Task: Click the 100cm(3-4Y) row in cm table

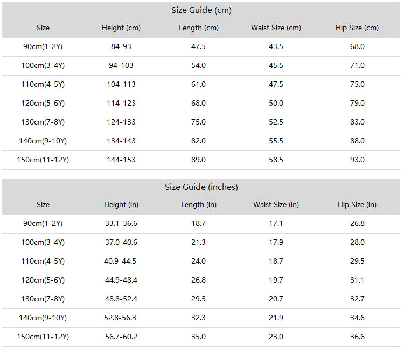Action: [201, 65]
